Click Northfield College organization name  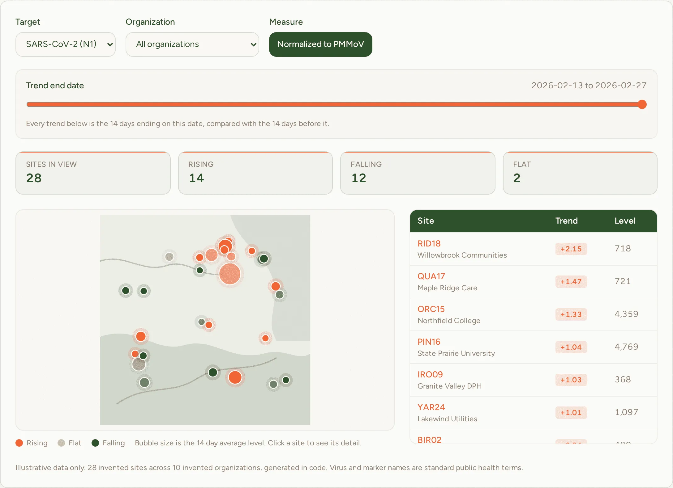coord(449,321)
